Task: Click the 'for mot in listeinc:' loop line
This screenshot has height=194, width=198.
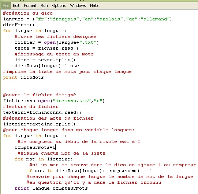Action: [44, 159]
